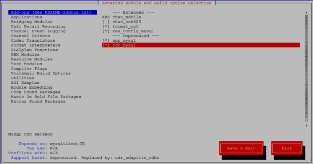
Task: Enable the chan_ooh323 module checkbox
Action: click(x=106, y=22)
